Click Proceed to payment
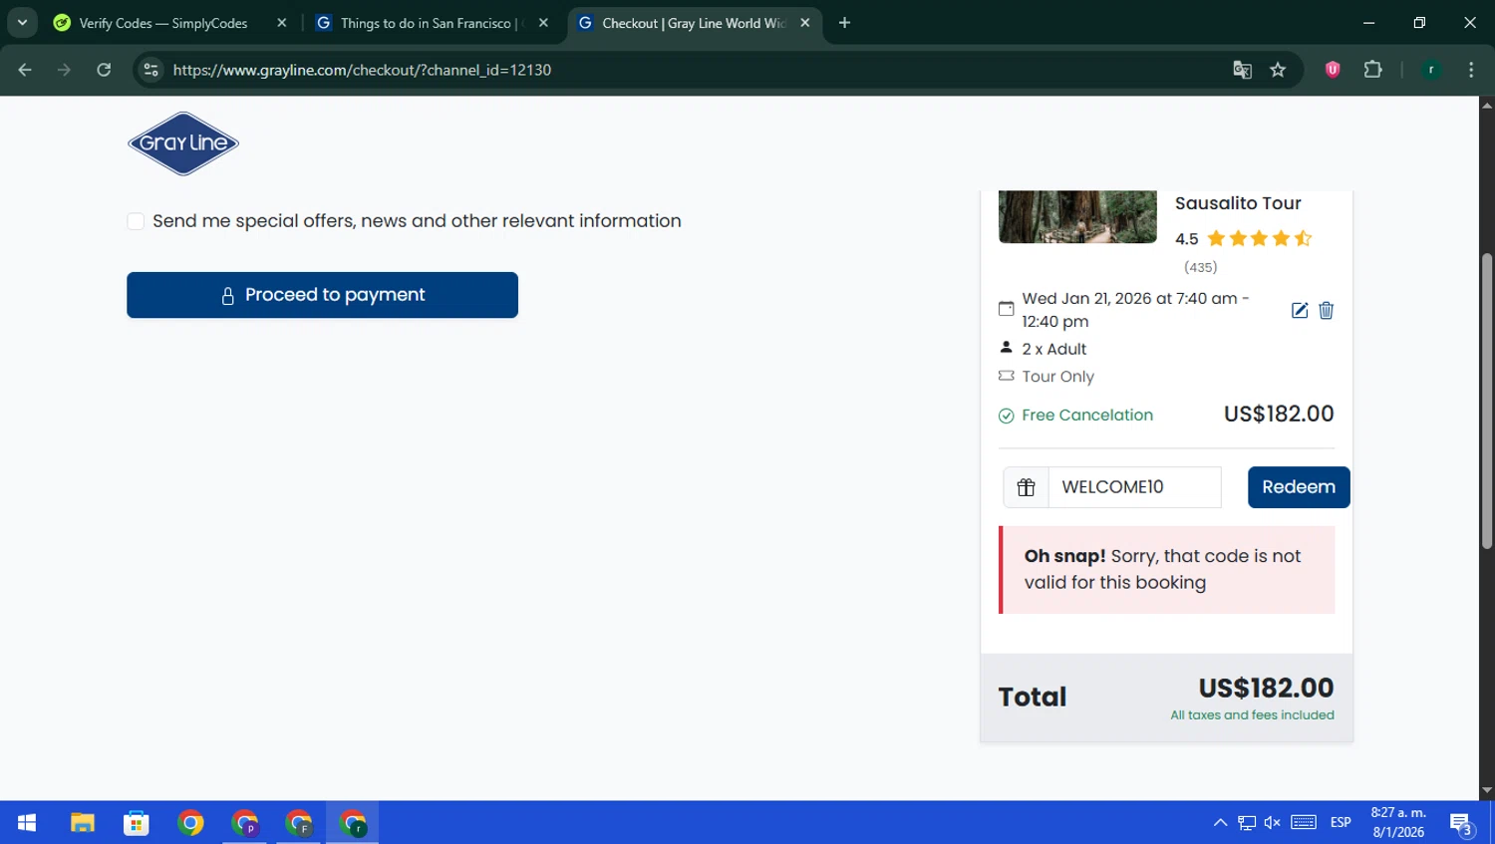Viewport: 1495px width, 844px height. 322,295
